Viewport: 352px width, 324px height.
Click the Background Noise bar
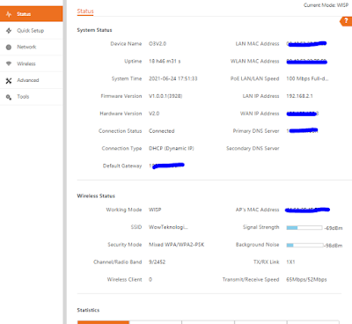pos(305,245)
